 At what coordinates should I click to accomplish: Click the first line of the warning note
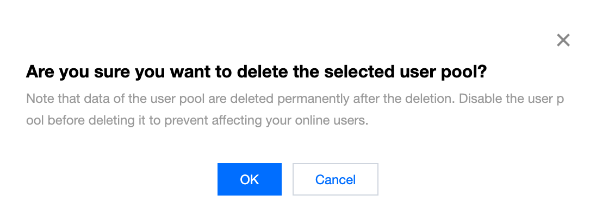[x=294, y=100]
